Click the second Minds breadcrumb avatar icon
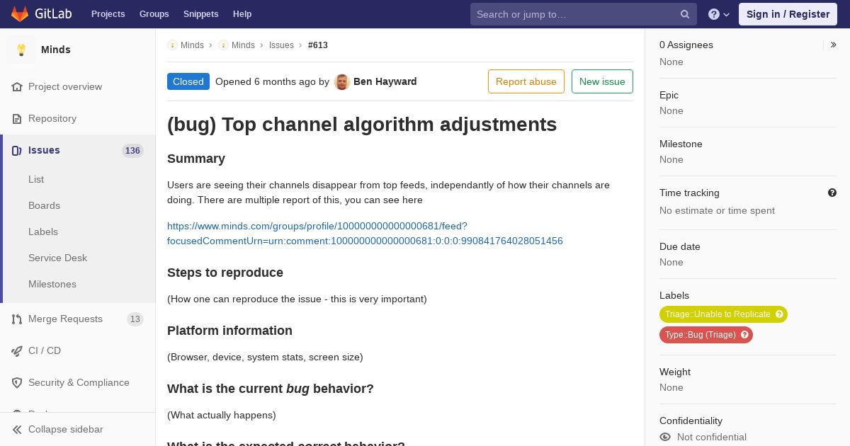Viewport: 850px width, 446px height. 223,45
